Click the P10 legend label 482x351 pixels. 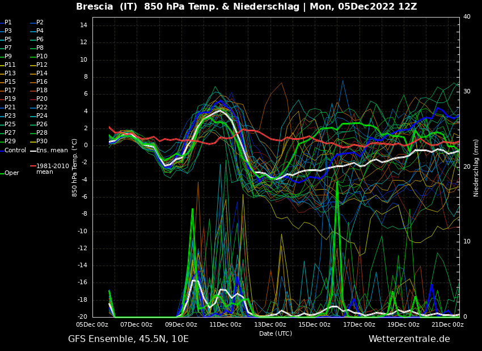(42, 57)
